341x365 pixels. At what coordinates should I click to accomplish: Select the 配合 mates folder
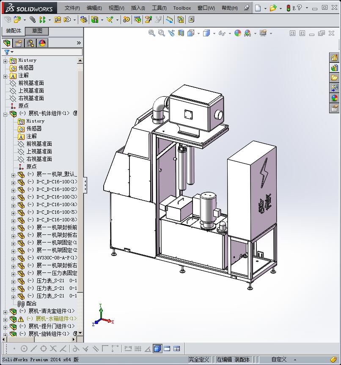pyautogui.click(x=31, y=304)
